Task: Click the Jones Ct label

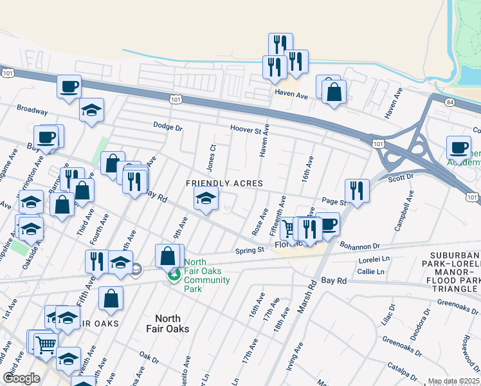Action: (211, 158)
